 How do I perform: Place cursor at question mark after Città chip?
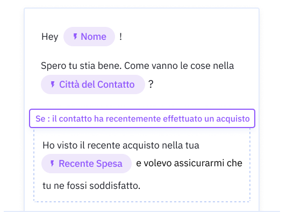[x=150, y=84]
